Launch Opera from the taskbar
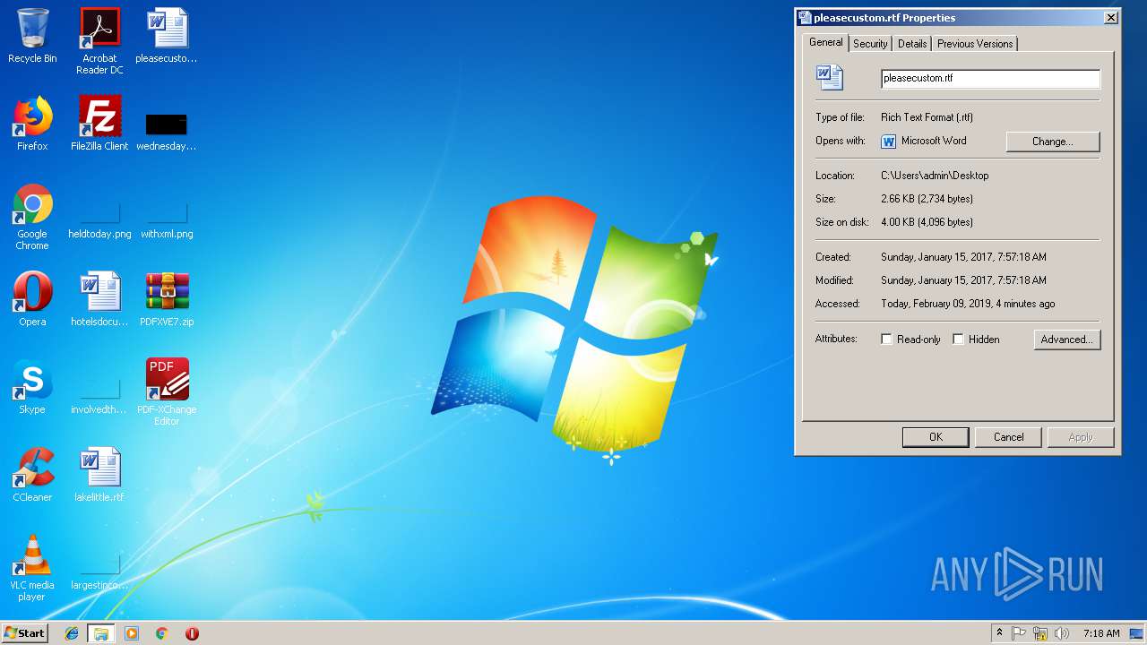This screenshot has width=1147, height=645. 192,633
